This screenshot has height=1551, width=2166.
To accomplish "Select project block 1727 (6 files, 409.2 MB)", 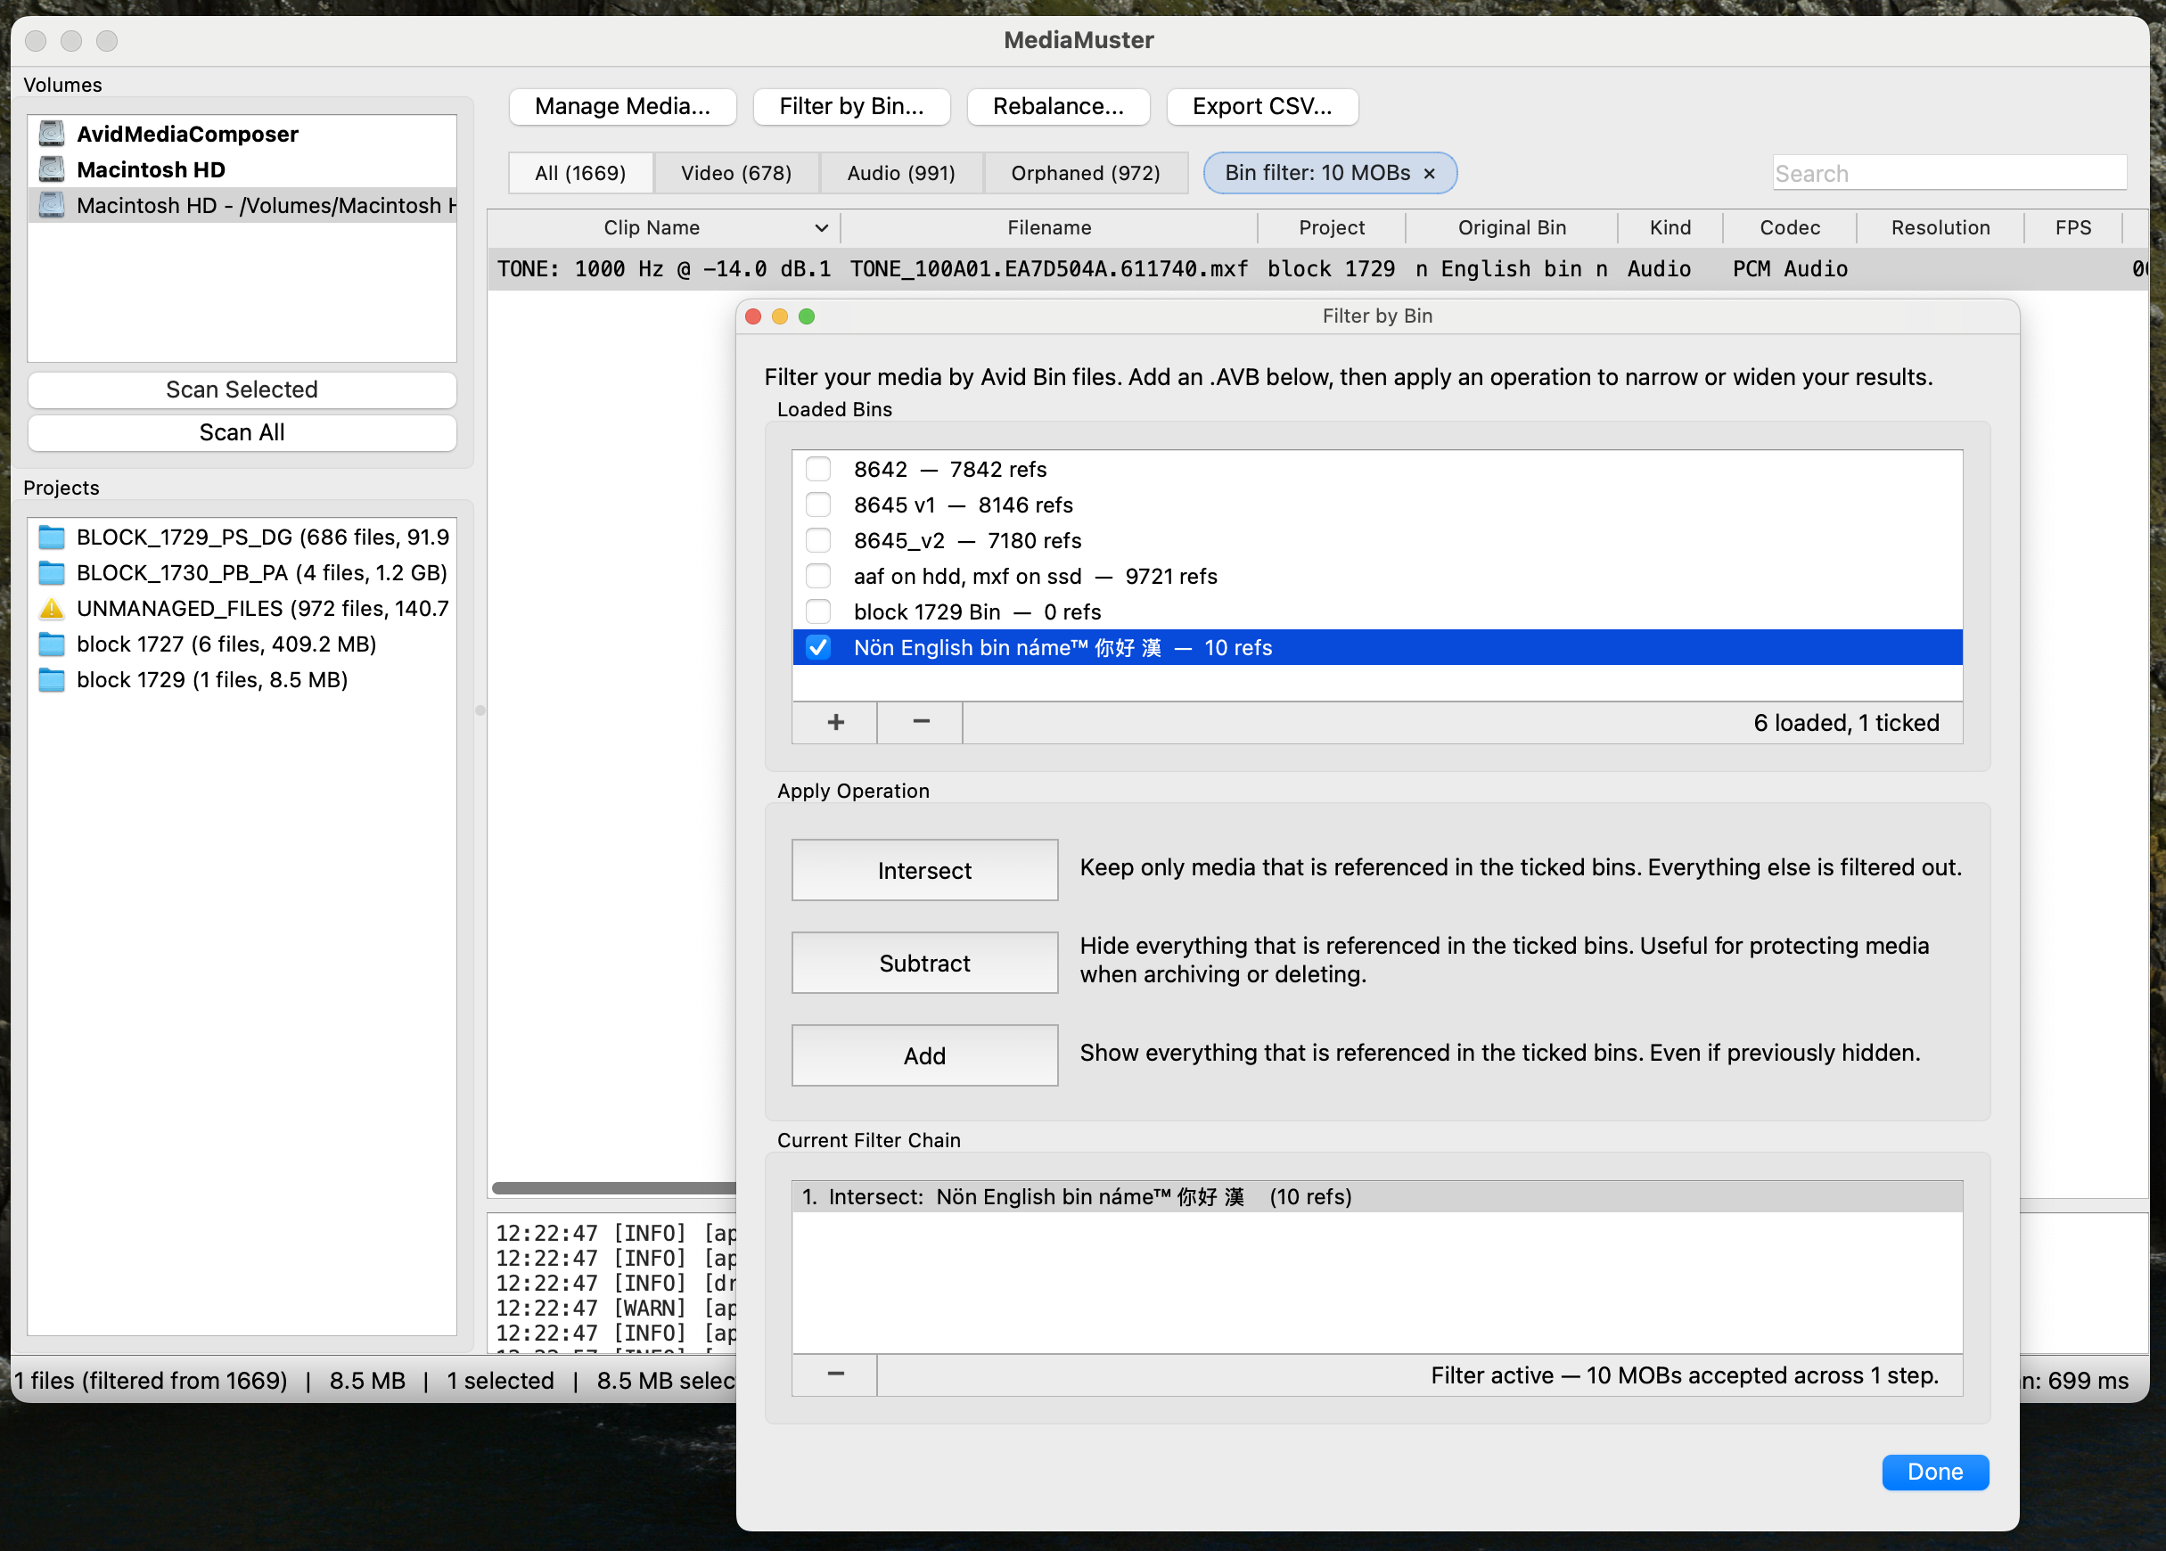I will pos(242,644).
